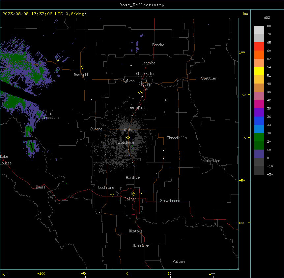The height and width of the screenshot is (278, 284).
Task: Click the Calgary city label
Action: pyautogui.click(x=131, y=199)
